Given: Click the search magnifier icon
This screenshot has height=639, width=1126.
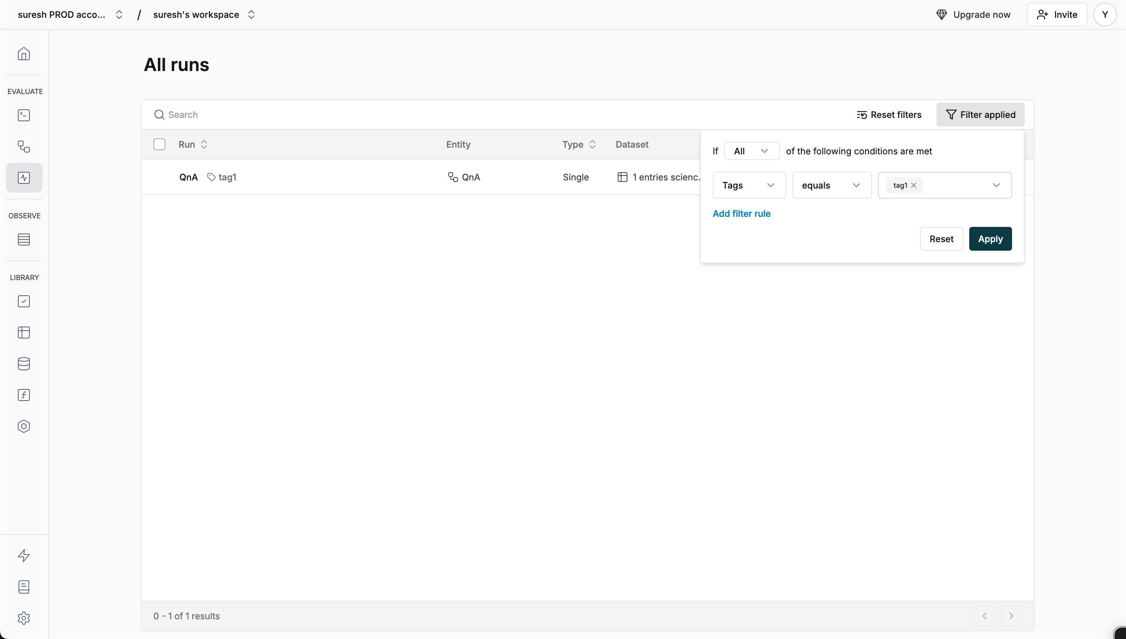Looking at the screenshot, I should point(159,115).
